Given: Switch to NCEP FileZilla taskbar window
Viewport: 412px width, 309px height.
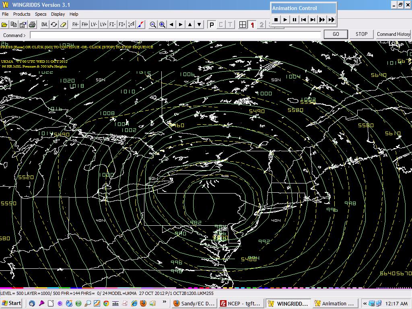Looking at the screenshot, I should tap(241, 303).
